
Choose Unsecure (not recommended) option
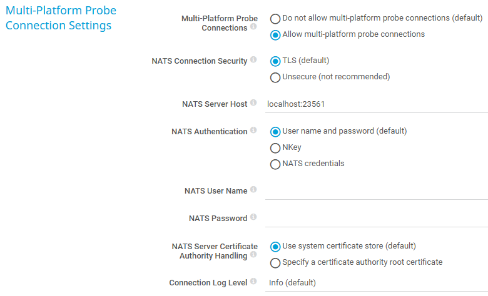pos(275,77)
